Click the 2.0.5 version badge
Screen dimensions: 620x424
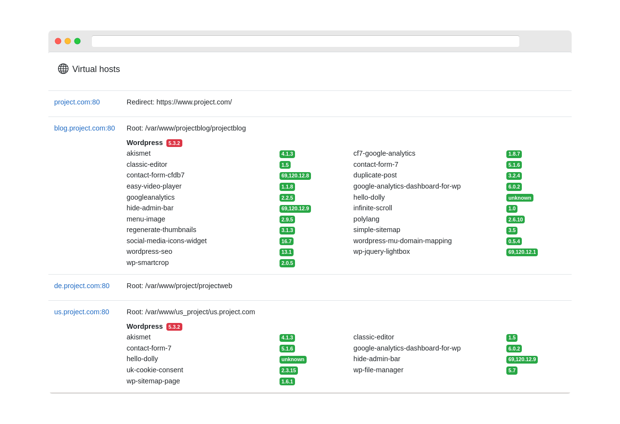click(x=287, y=263)
